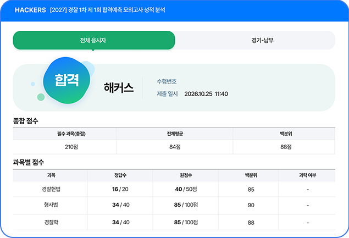Click the 과락 dash in 경찰학 row
The height and width of the screenshot is (238, 349).
[x=308, y=223]
